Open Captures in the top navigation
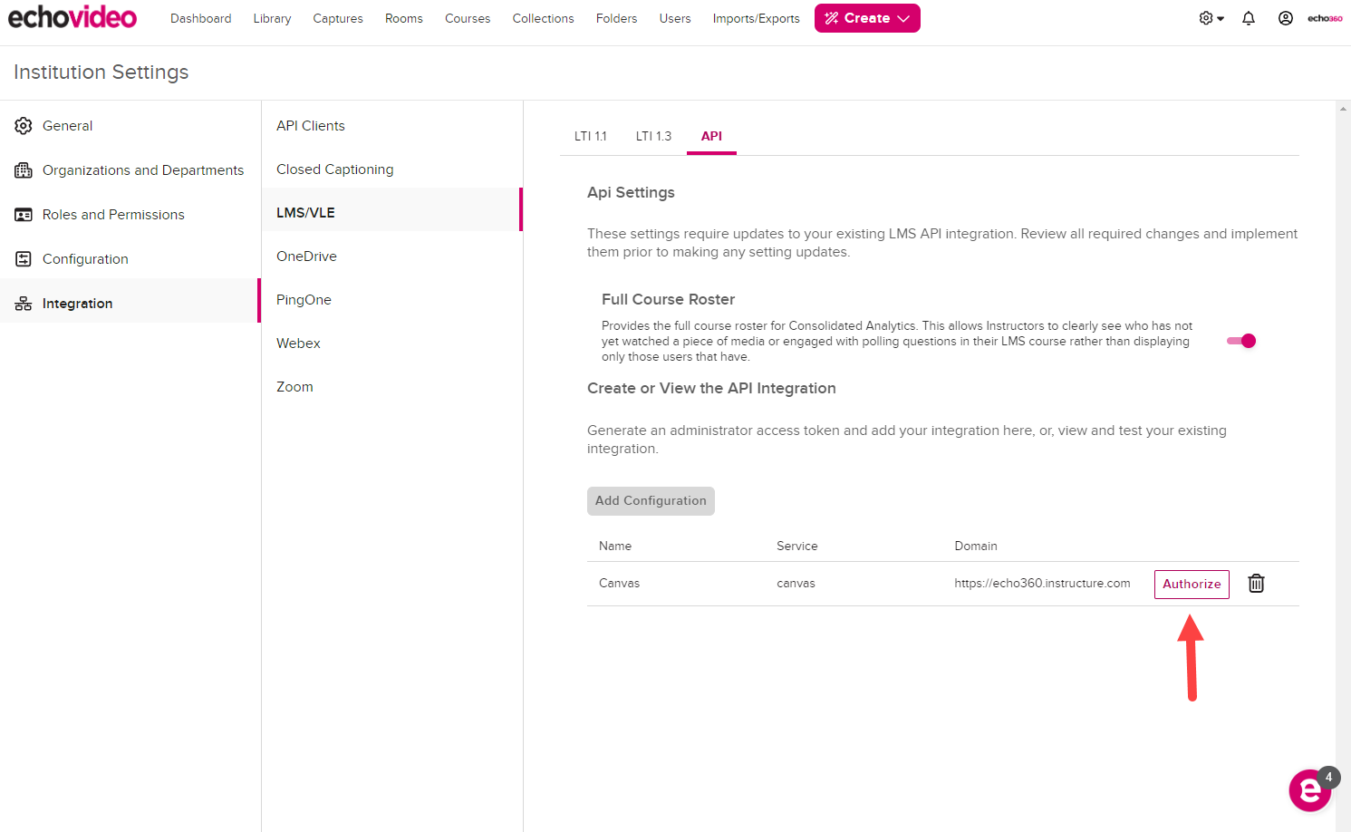The image size is (1351, 832). (338, 18)
